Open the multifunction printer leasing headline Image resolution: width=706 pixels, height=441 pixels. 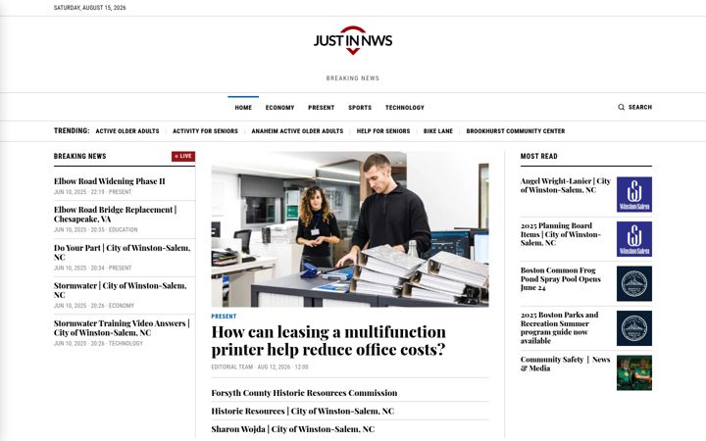click(328, 341)
